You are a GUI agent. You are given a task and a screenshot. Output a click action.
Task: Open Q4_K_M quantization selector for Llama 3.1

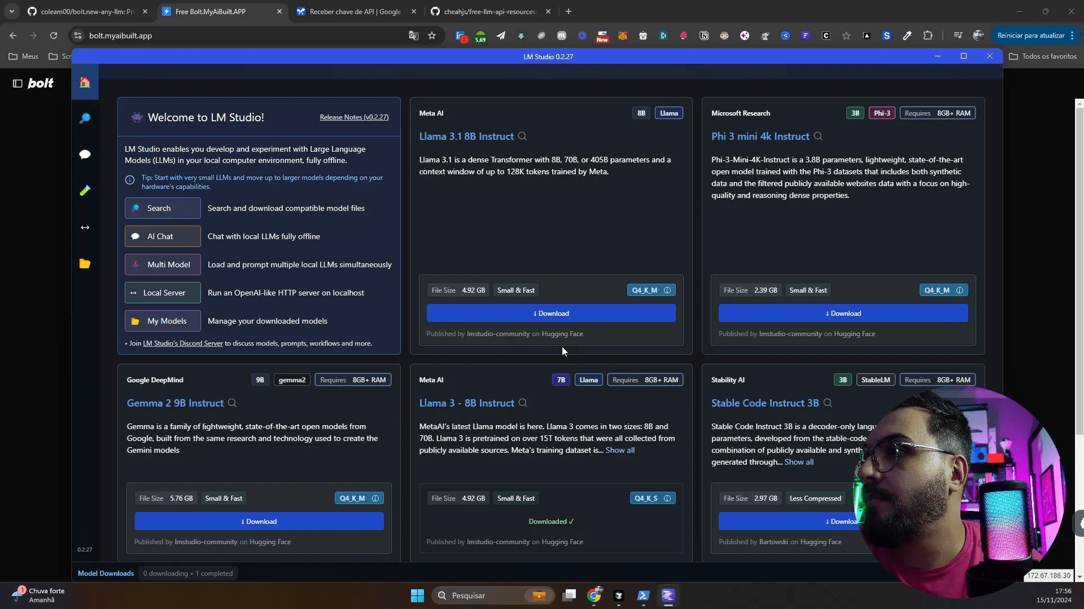(x=651, y=290)
